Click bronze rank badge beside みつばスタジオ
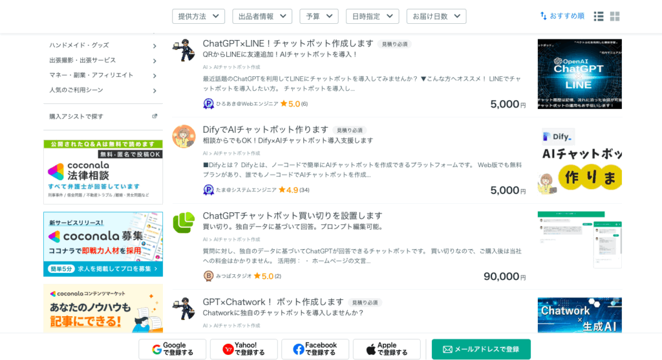This screenshot has height=360, width=662. point(208,276)
